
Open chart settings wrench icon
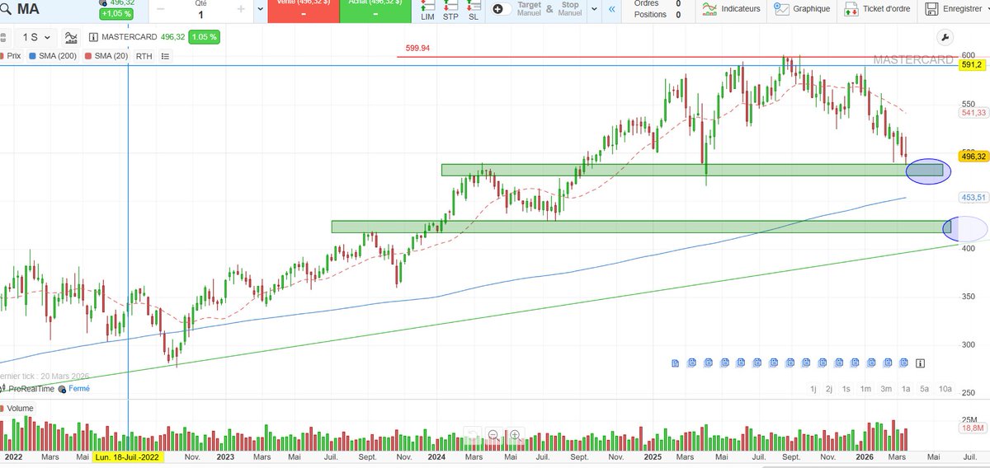(x=945, y=37)
